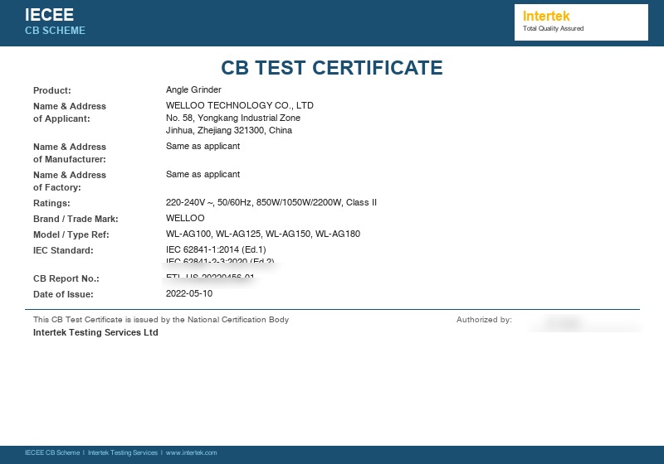Click the National Certification Body sentence
Viewport: 664px width, 464px height.
[x=161, y=320]
